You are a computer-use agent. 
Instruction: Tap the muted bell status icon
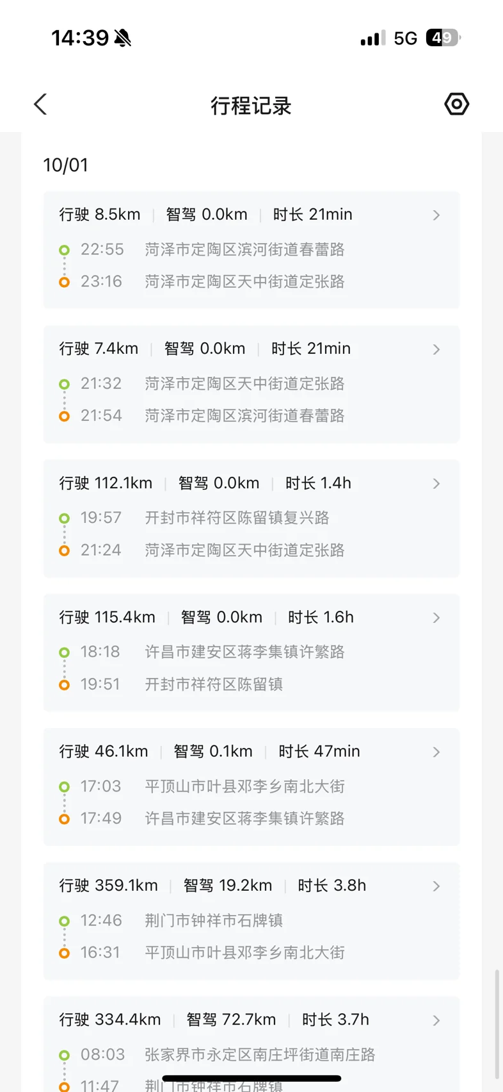(123, 38)
